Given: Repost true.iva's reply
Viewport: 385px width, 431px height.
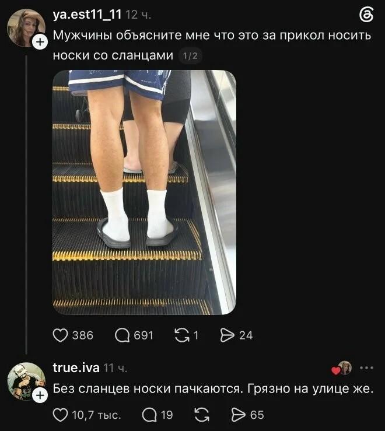Looking at the screenshot, I should 202,415.
